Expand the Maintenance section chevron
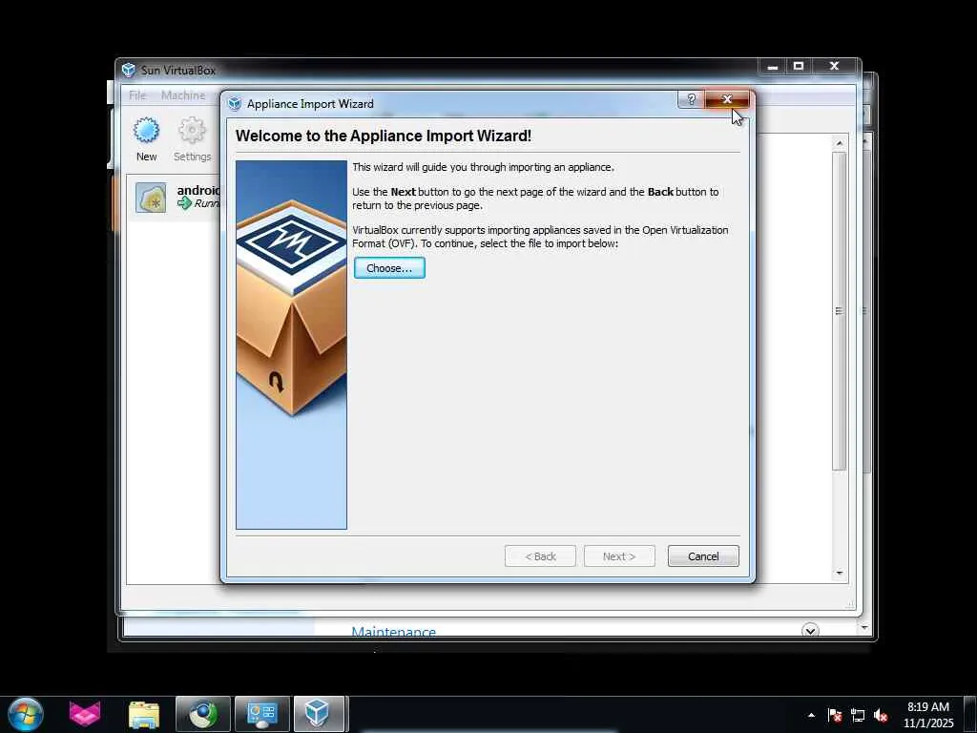Image resolution: width=977 pixels, height=733 pixels. click(x=810, y=630)
